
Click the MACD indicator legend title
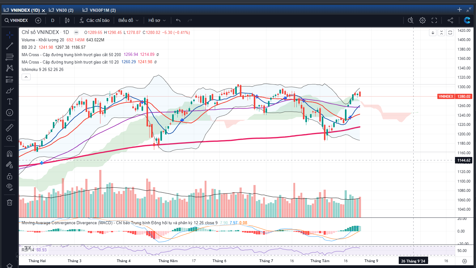pyautogui.click(x=119, y=223)
